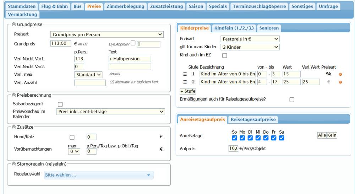Click the Stufe 2 bis age field showing 17
355x194 pixels.
pos(276,82)
